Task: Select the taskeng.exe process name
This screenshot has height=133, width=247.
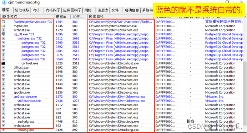Action: point(26,130)
